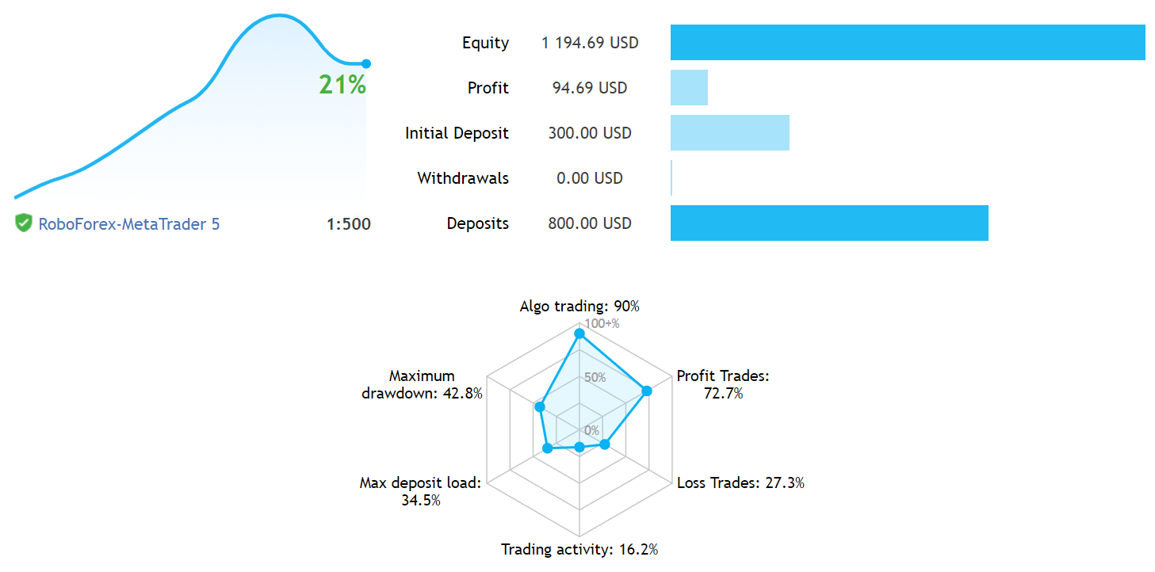Click the green verified shield icon

(24, 223)
